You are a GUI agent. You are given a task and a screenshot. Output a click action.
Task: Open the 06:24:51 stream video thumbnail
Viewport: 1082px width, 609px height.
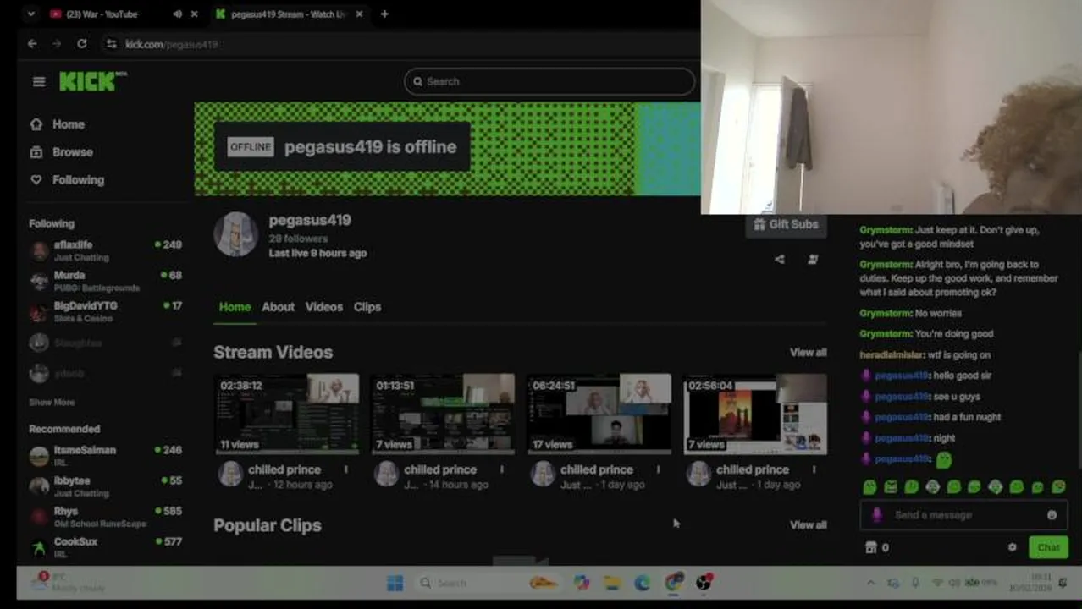pyautogui.click(x=599, y=414)
